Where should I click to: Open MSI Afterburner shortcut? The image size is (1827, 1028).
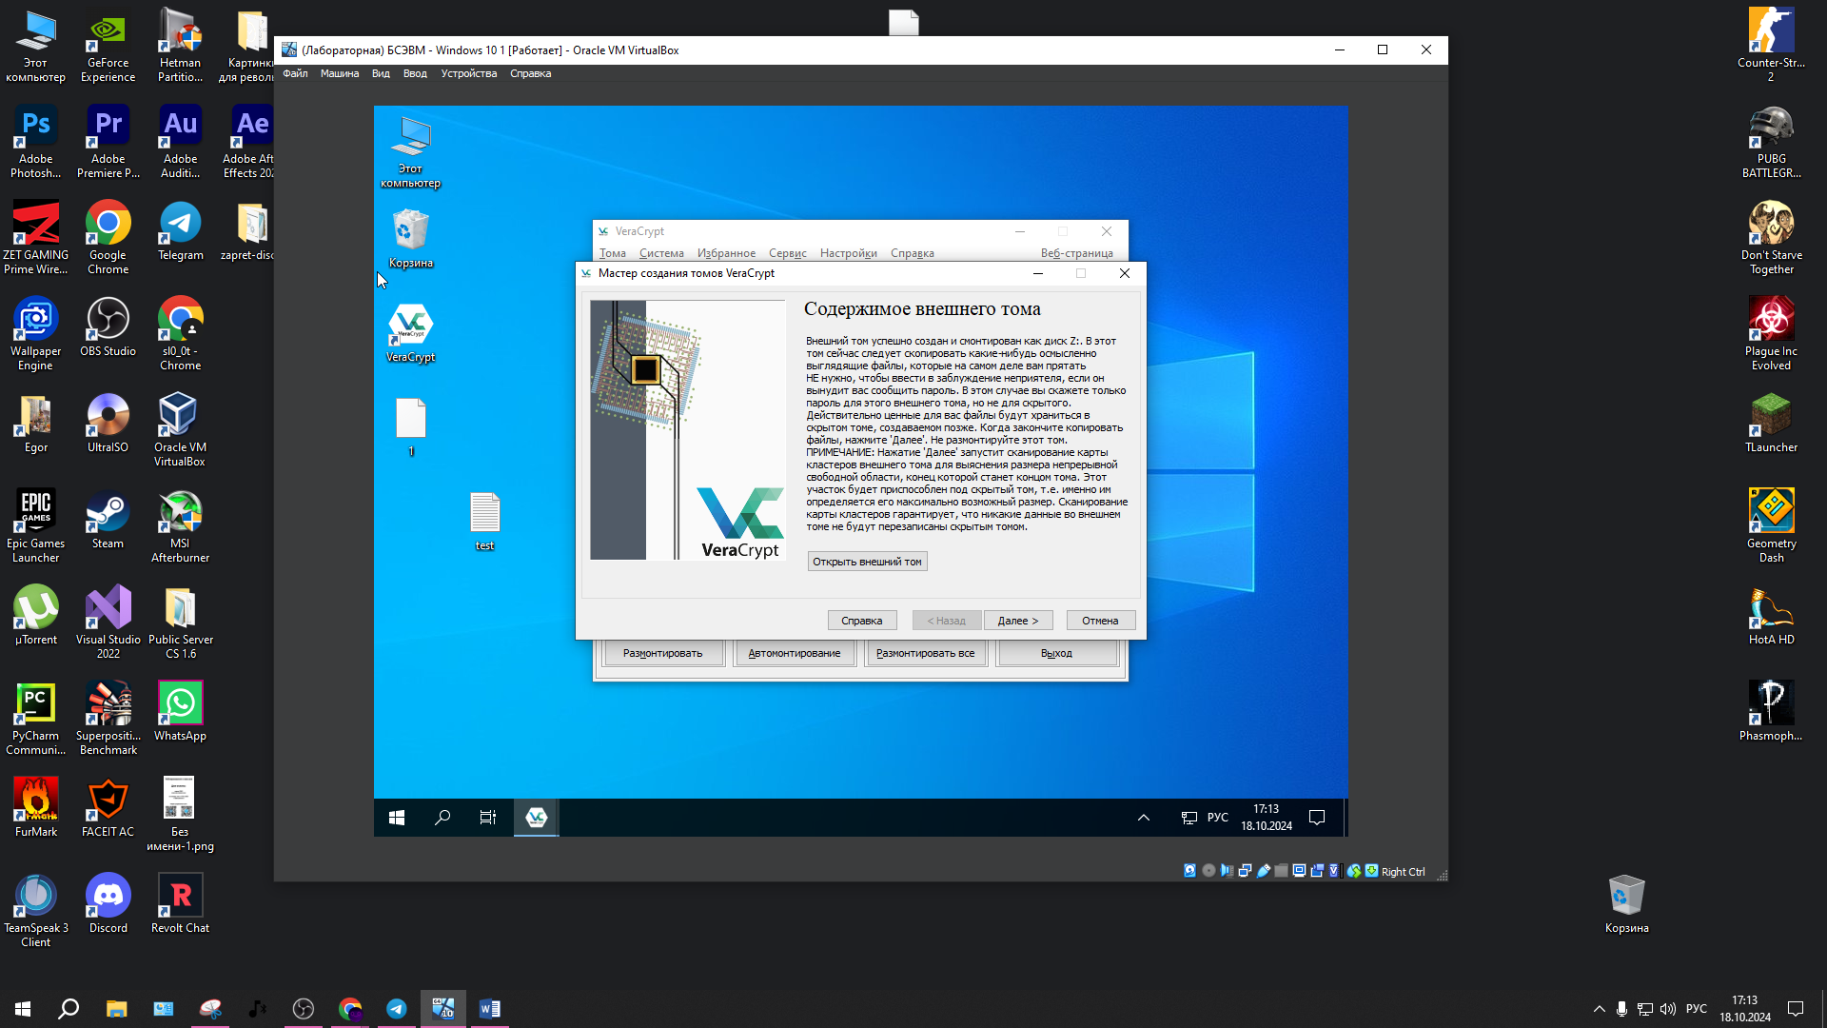(181, 526)
